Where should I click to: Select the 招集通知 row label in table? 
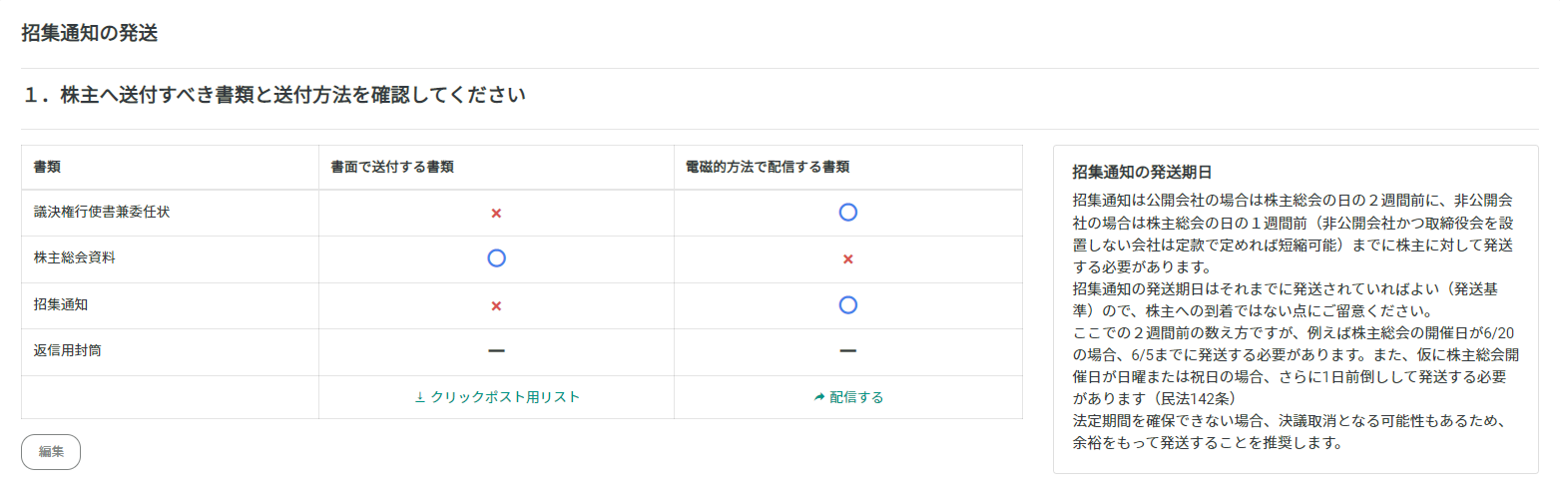click(61, 305)
